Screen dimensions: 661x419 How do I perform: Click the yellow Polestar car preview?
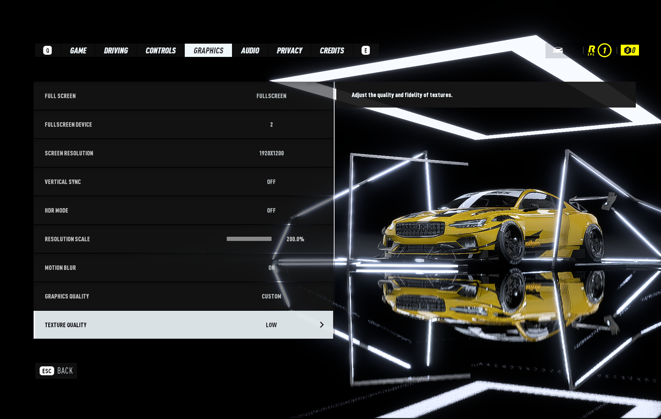[x=490, y=227]
